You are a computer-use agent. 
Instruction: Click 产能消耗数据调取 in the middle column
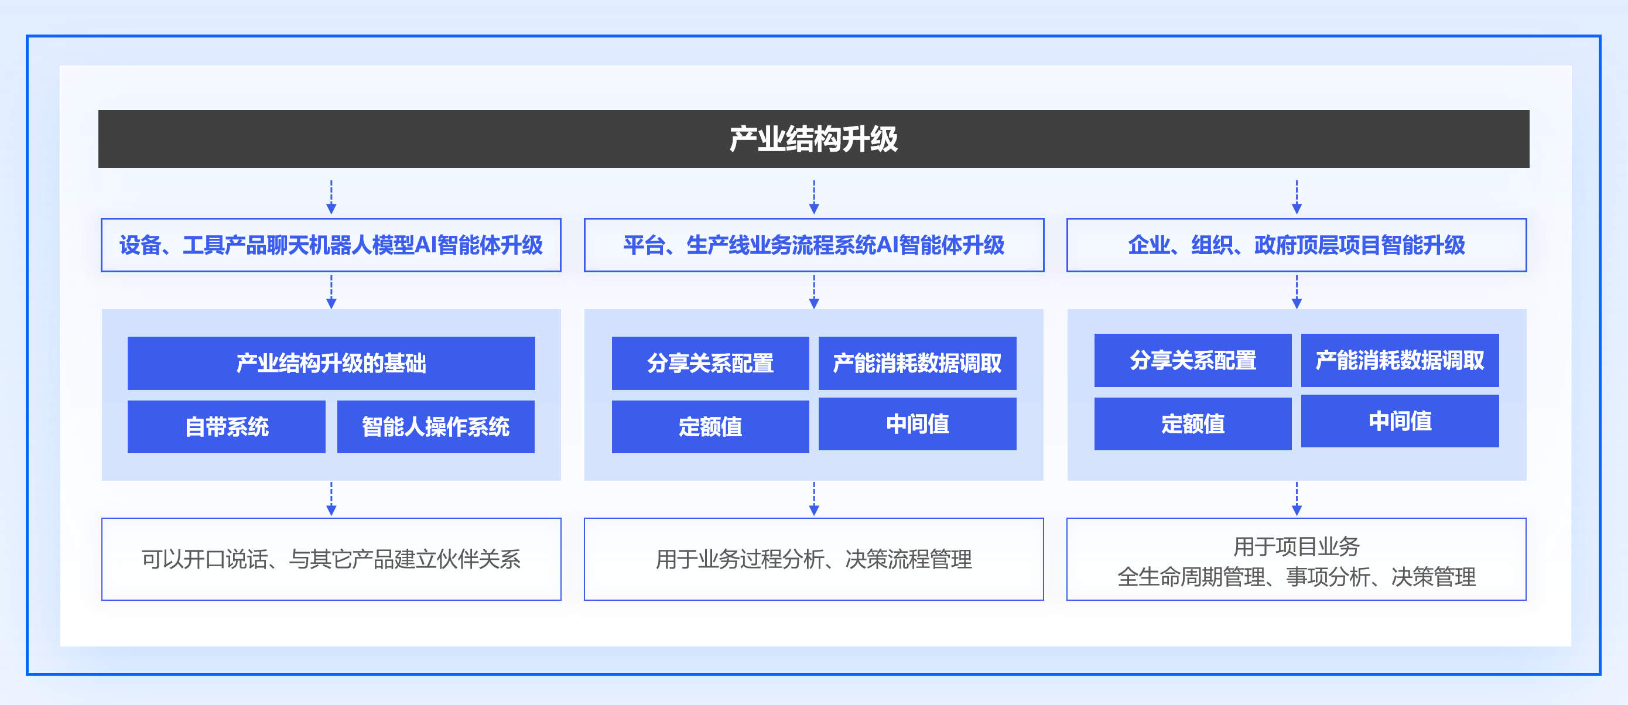click(917, 362)
